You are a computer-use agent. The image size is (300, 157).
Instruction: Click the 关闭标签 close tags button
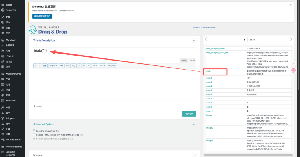(x=112, y=66)
